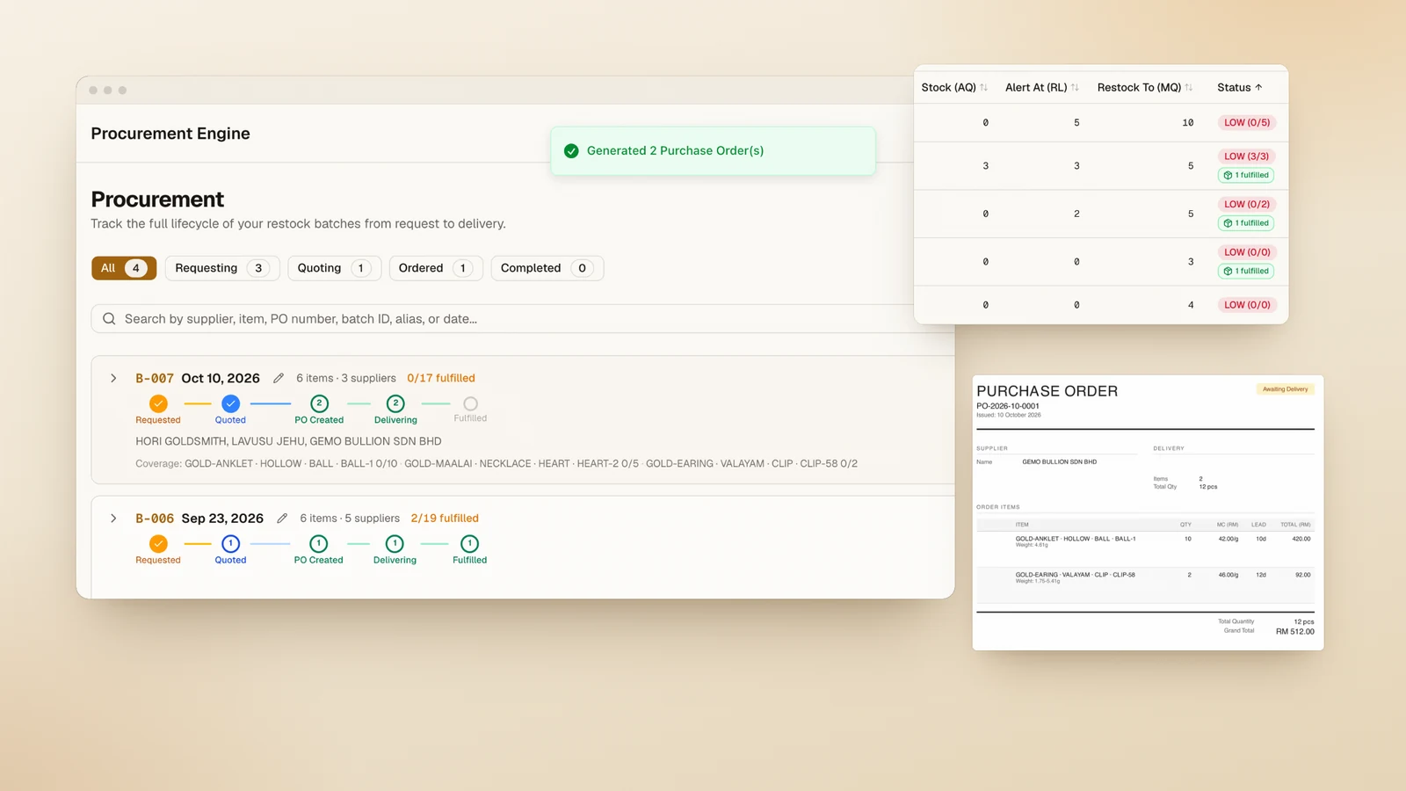Click the search magnifier icon
The height and width of the screenshot is (791, 1406).
[x=109, y=319]
